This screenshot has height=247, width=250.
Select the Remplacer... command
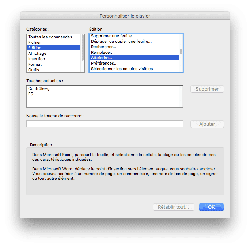pyautogui.click(x=134, y=52)
